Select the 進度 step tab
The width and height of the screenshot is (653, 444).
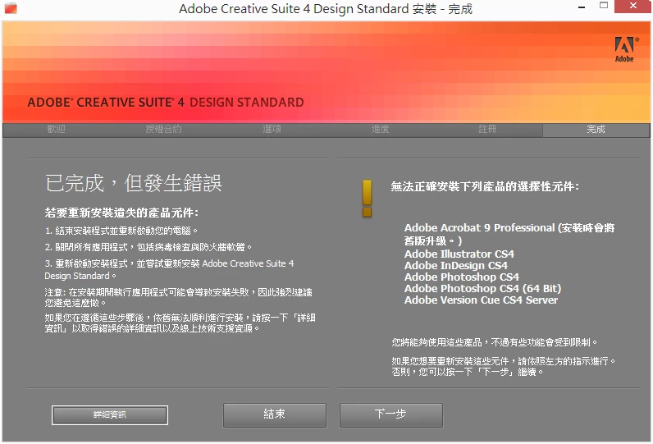380,129
